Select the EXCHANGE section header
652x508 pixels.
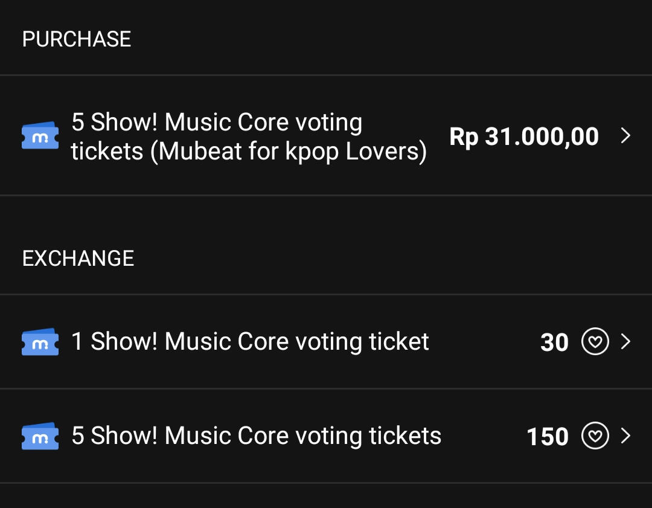pos(78,259)
